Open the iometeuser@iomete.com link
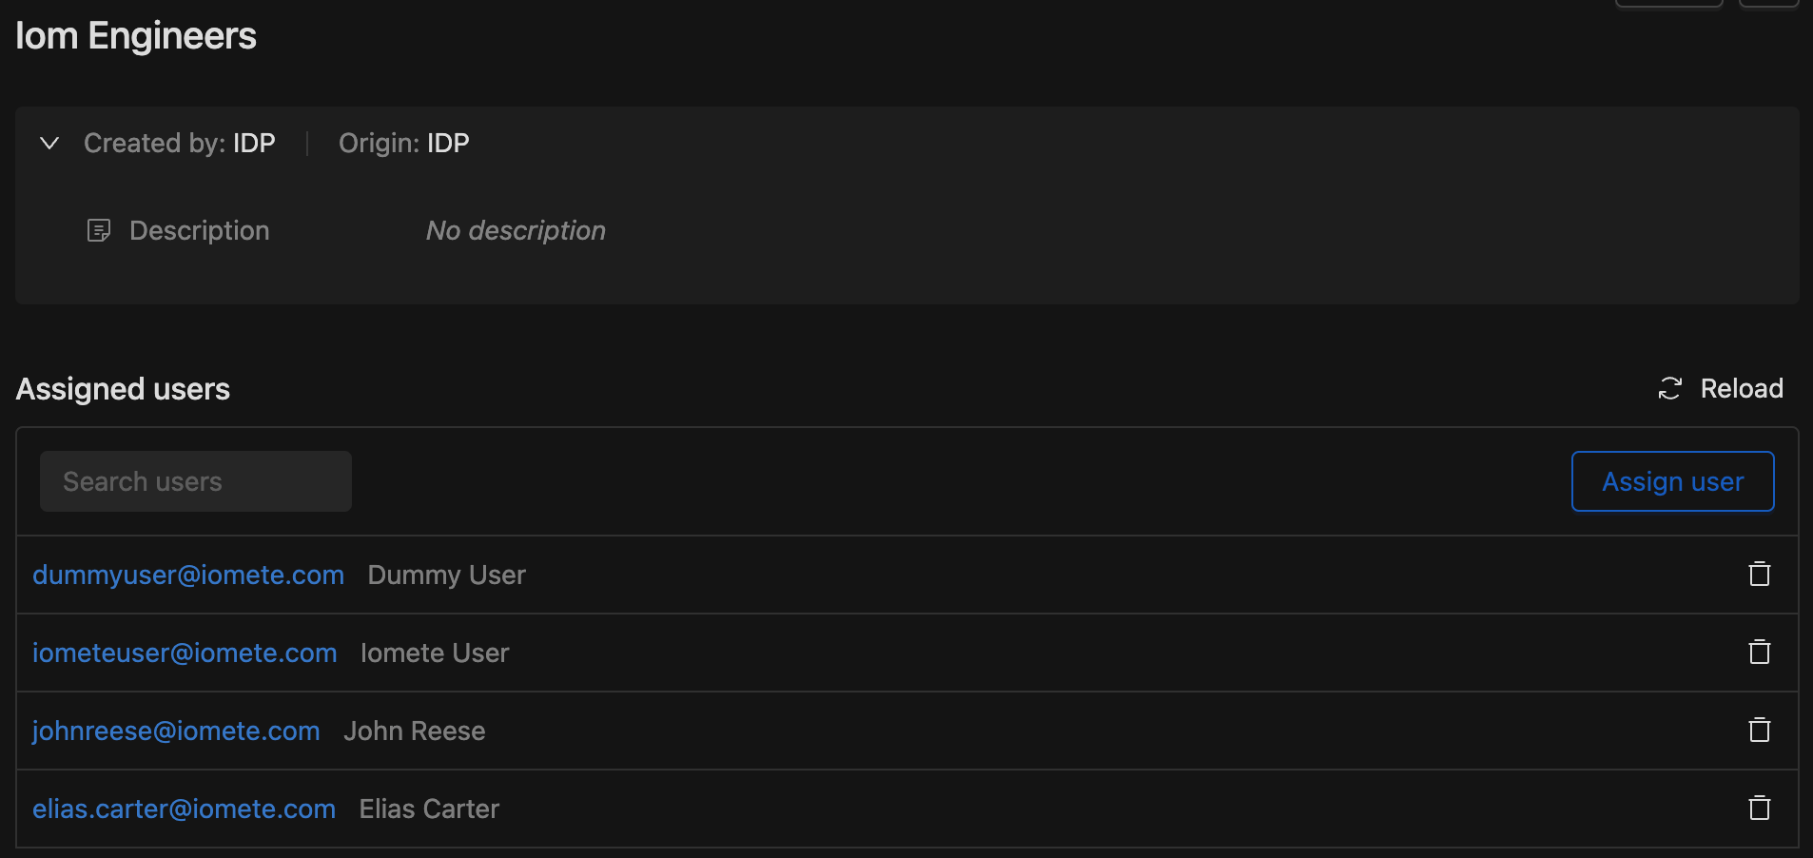 click(x=185, y=653)
